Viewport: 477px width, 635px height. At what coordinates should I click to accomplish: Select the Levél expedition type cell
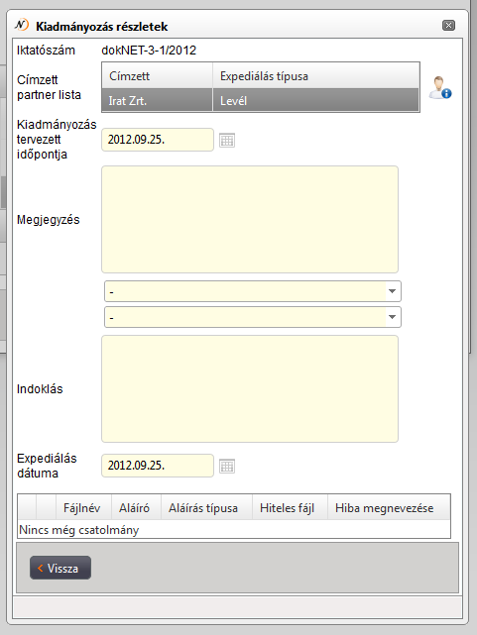[x=316, y=100]
